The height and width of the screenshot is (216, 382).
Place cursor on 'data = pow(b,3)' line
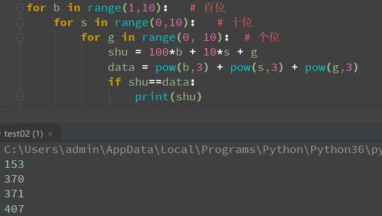point(233,67)
